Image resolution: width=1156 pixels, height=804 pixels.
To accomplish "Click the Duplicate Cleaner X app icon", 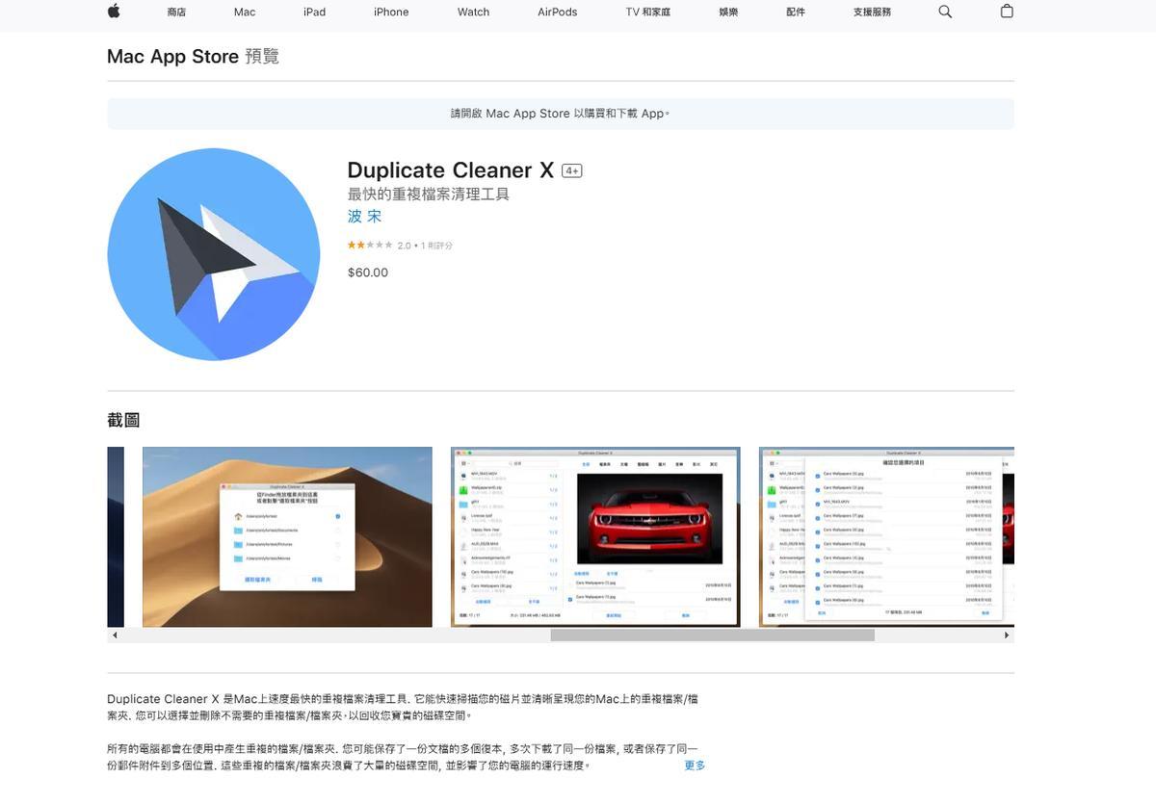I will (x=213, y=254).
